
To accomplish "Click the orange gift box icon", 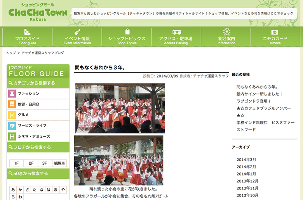I will click(x=12, y=104).
